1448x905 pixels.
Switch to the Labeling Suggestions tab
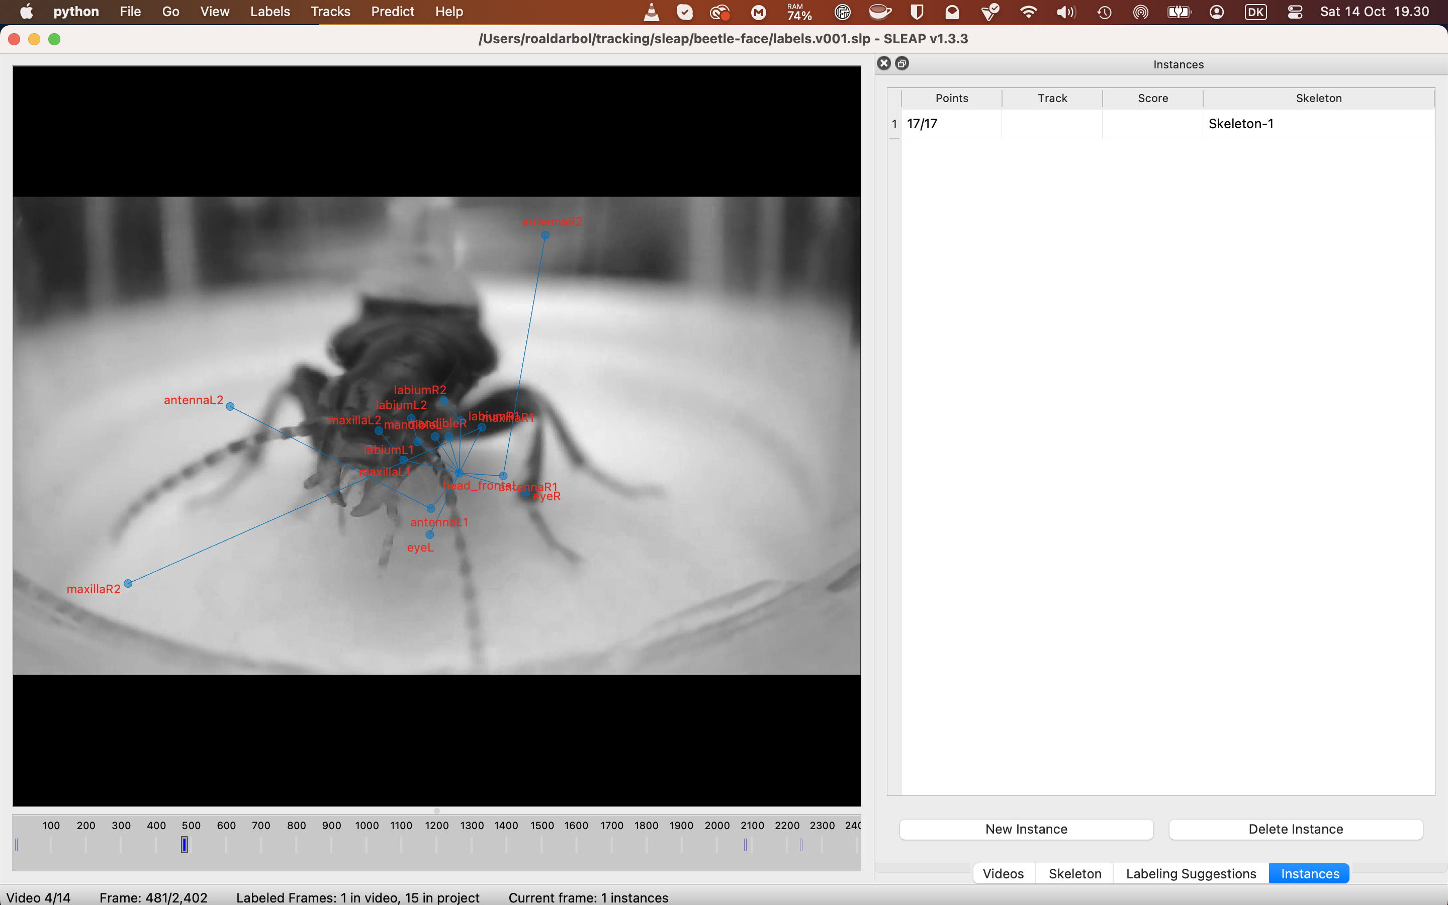pos(1191,873)
